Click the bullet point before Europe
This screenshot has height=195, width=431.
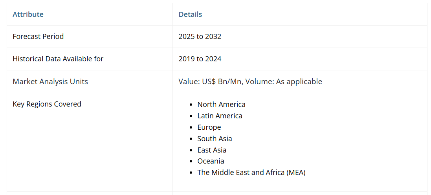point(191,128)
